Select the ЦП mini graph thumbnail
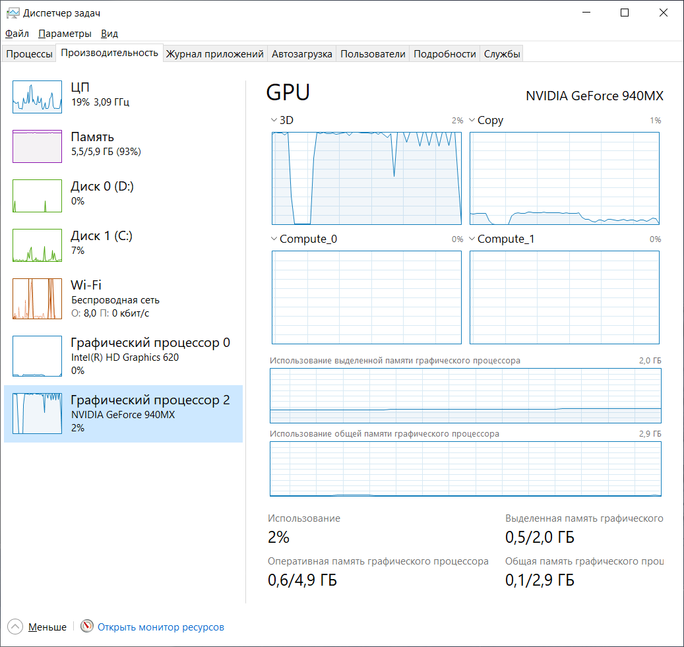Image resolution: width=684 pixels, height=647 pixels. [37, 97]
